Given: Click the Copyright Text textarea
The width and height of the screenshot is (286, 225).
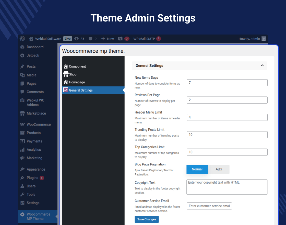Looking at the screenshot, I should 227,187.
